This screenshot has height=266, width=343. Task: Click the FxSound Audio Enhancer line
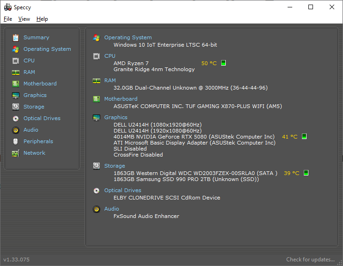point(146,216)
